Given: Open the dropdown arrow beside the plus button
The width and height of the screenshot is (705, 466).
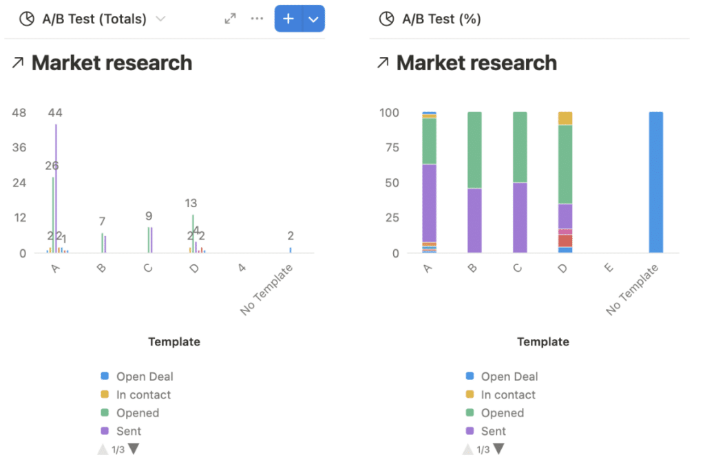Looking at the screenshot, I should pos(314,19).
